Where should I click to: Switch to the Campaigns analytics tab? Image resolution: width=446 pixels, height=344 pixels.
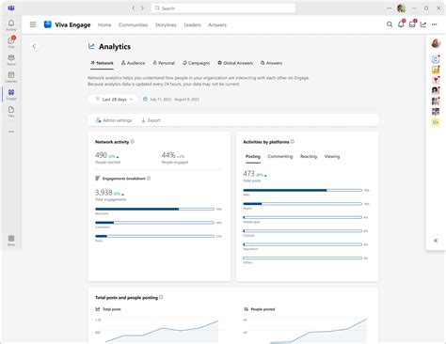pos(197,63)
